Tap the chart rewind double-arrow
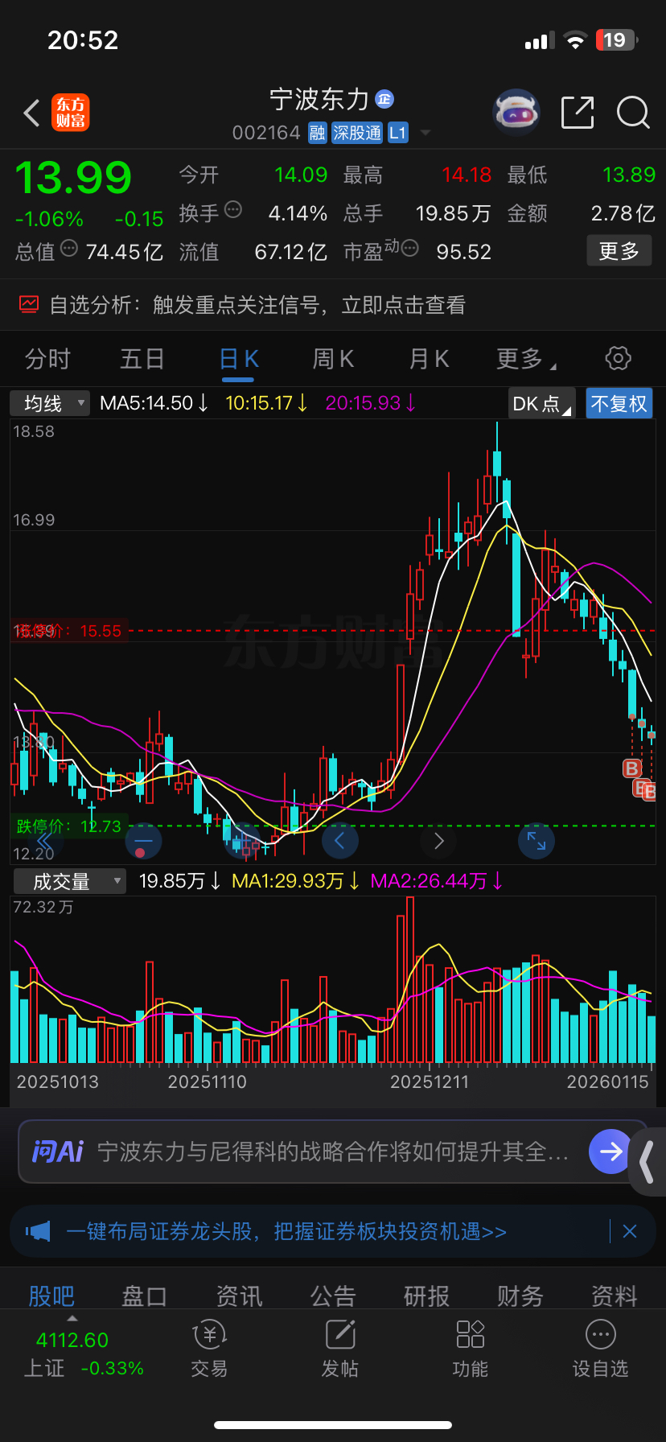 coord(44,842)
